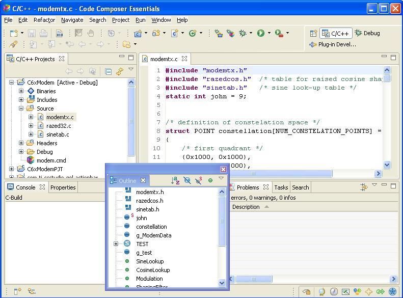This screenshot has width=403, height=298.
Task: Open the Outline view menu triangle
Action: pos(221,178)
